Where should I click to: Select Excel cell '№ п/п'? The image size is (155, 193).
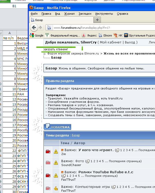[10, 38]
